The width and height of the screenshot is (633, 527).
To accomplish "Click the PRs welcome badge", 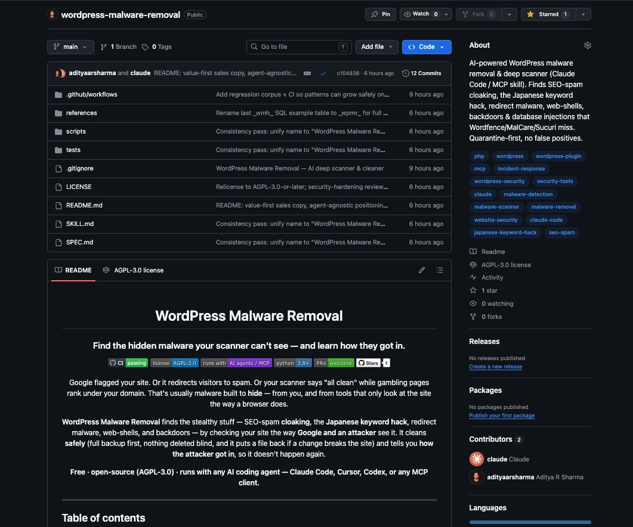I will click(334, 363).
